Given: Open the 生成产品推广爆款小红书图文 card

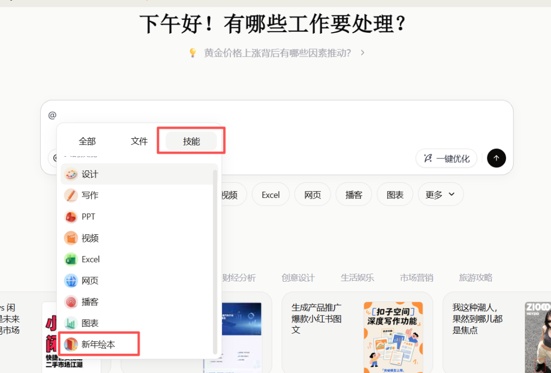Looking at the screenshot, I should pyautogui.click(x=357, y=332).
